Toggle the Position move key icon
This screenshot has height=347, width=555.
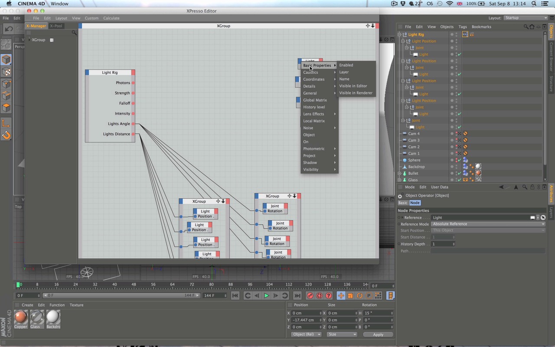click(341, 295)
